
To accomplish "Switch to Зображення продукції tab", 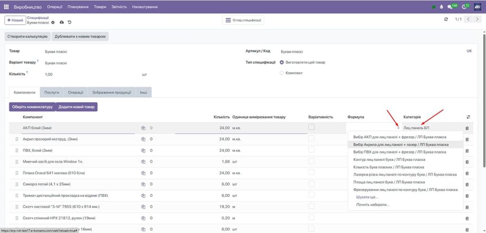I will point(112,93).
